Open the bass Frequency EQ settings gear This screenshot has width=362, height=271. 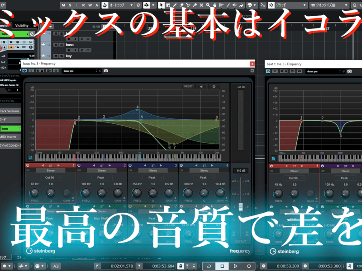tap(214, 86)
